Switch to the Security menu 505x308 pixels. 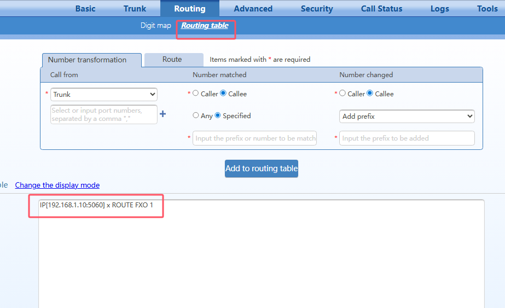tap(317, 9)
